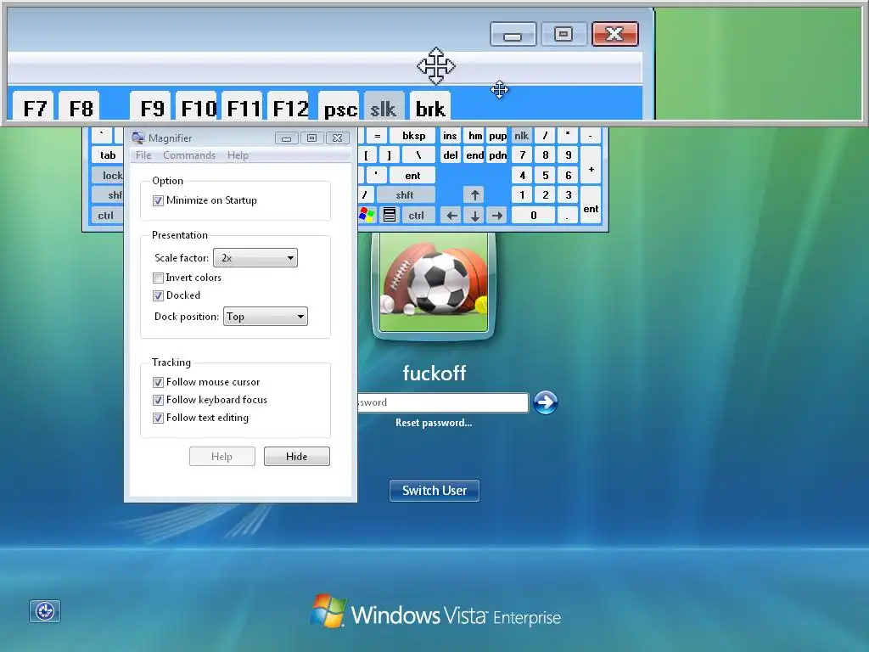Click the ins key on the on-screen keyboard
The image size is (869, 652).
click(450, 136)
